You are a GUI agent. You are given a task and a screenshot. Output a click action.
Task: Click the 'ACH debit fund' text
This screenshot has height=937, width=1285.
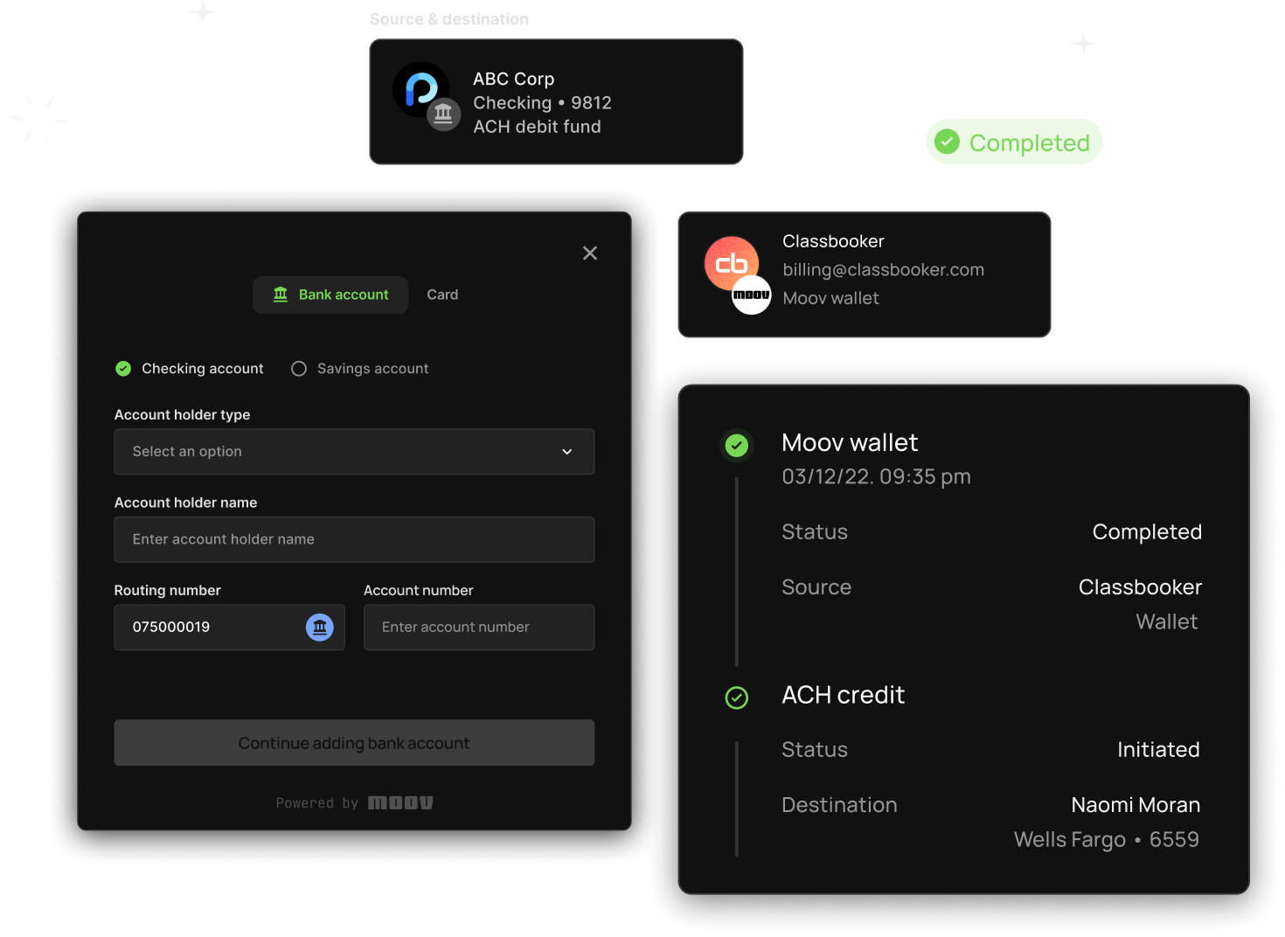pyautogui.click(x=537, y=127)
